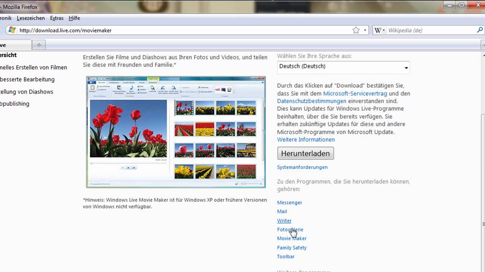Open the Wikipedia search engine selector
The image size is (485, 272).
pos(379,30)
